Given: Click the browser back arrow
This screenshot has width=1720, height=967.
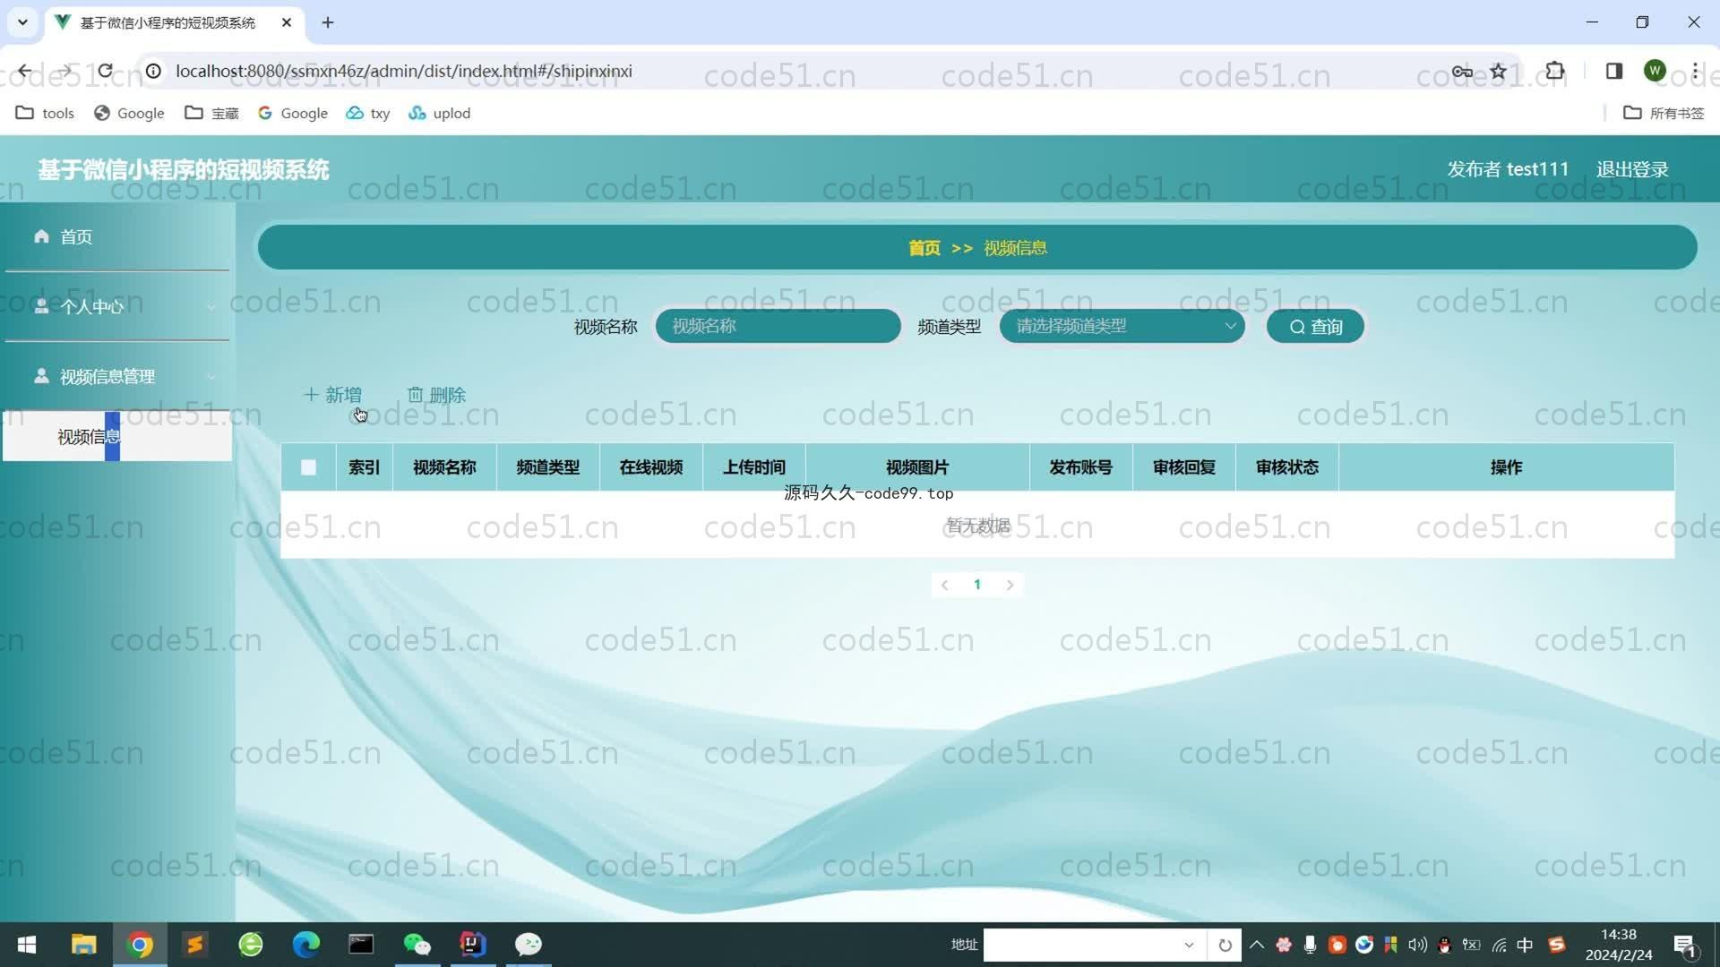Looking at the screenshot, I should pyautogui.click(x=25, y=71).
